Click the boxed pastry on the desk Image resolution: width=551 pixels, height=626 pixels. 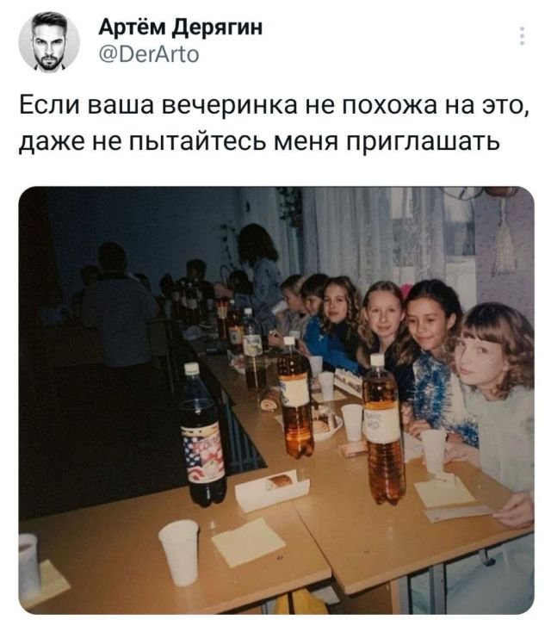(272, 491)
